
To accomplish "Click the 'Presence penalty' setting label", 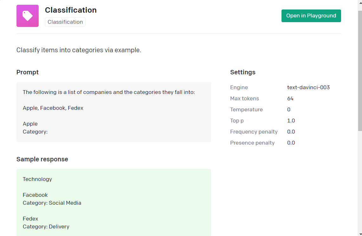I will point(252,143).
